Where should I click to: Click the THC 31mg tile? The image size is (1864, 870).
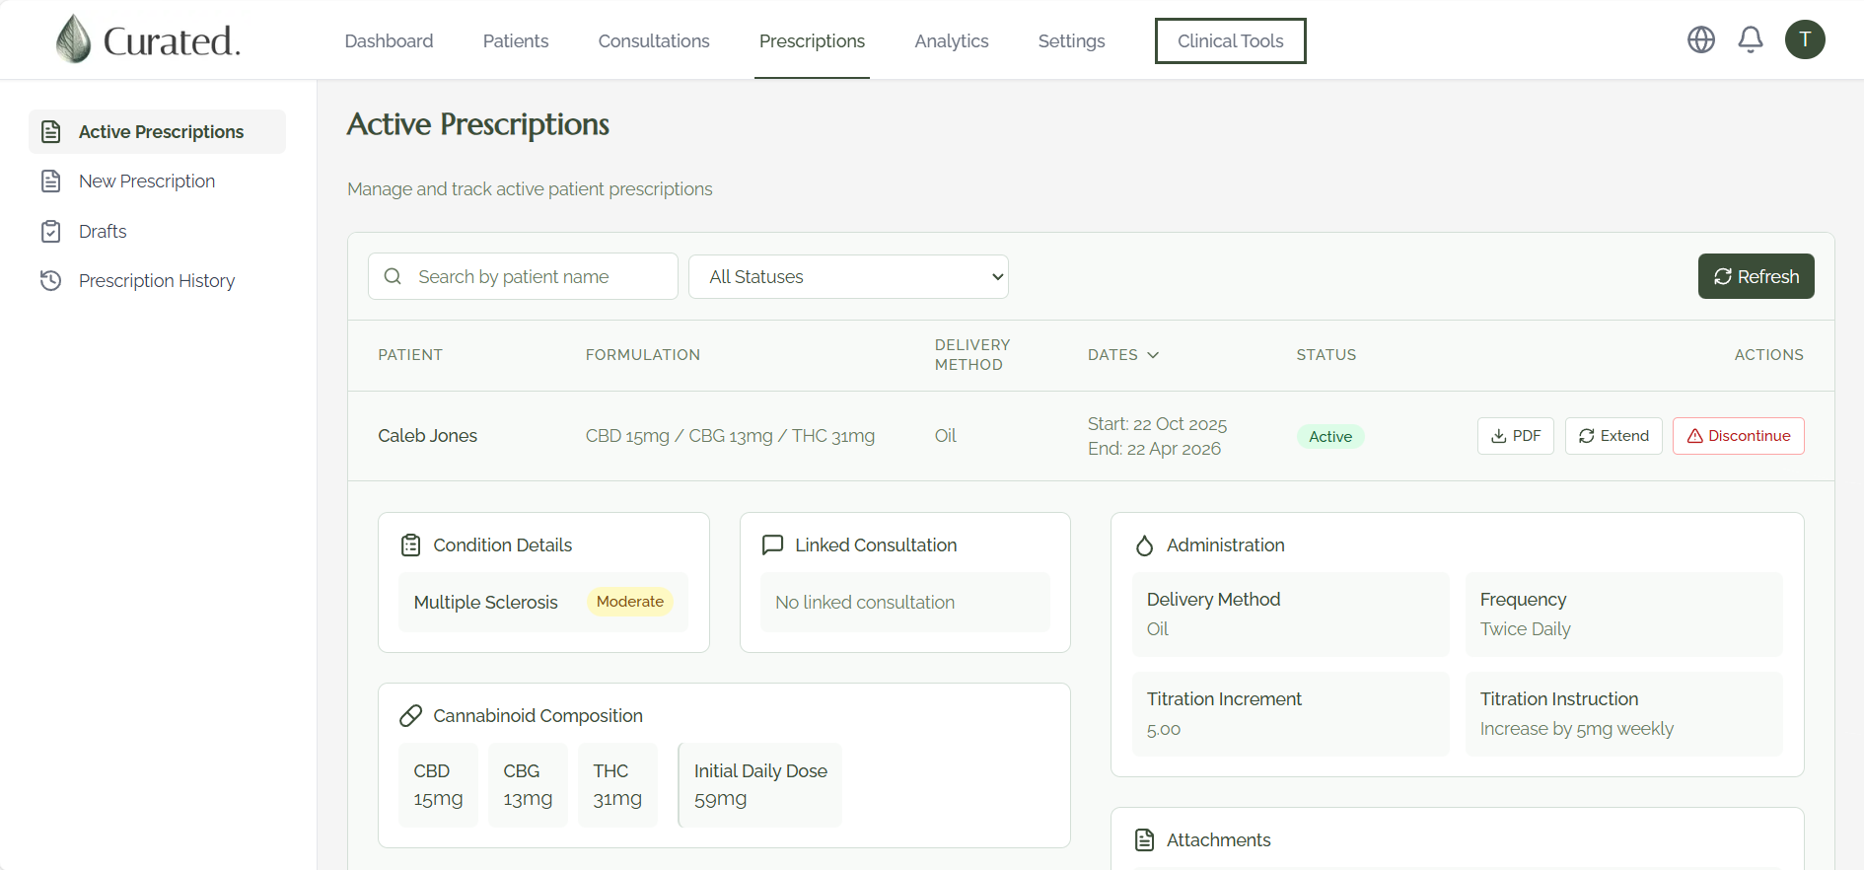617,785
